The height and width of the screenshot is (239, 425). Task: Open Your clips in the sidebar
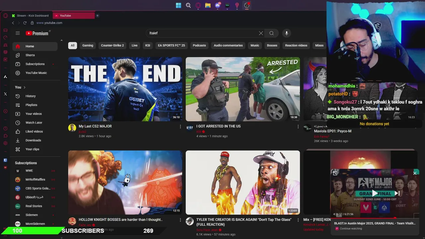coord(35,149)
